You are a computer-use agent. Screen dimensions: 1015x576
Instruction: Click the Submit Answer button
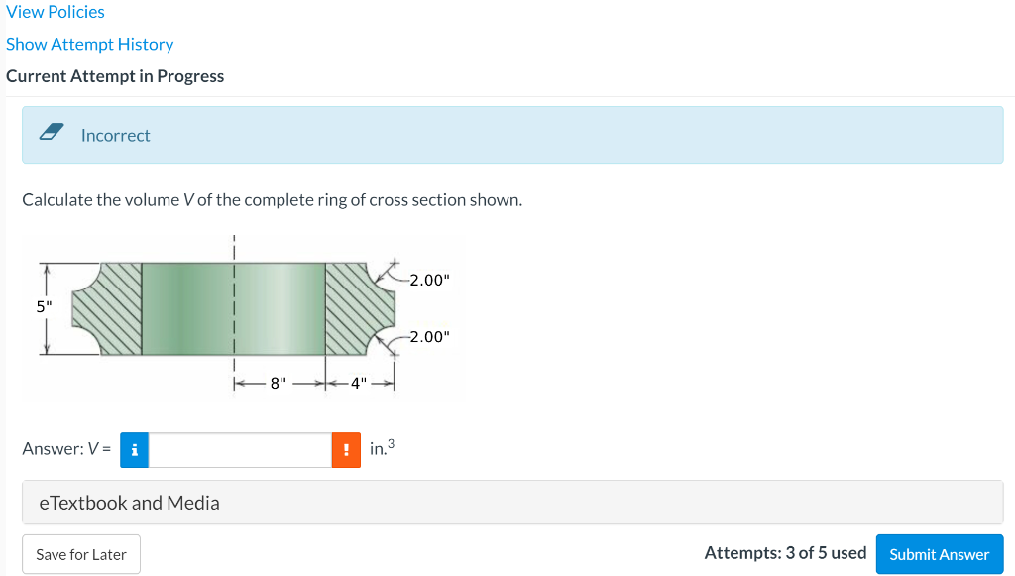coord(939,554)
